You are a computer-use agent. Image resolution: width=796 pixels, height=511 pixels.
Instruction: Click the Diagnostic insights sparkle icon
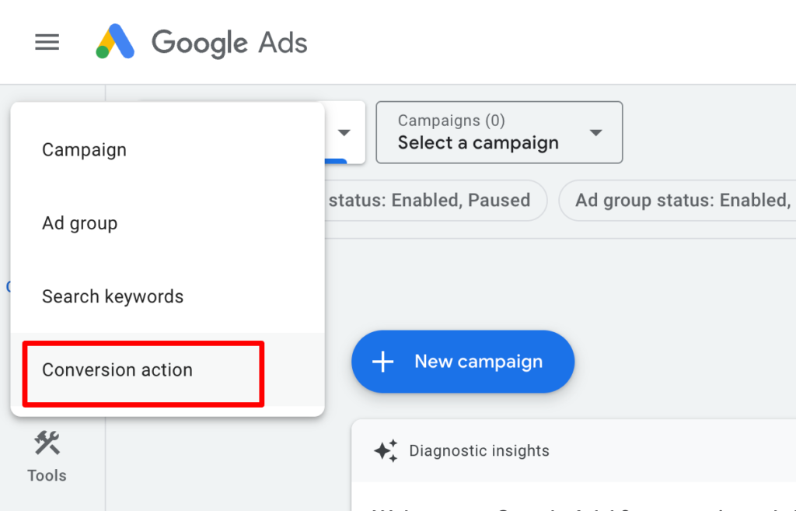point(386,450)
